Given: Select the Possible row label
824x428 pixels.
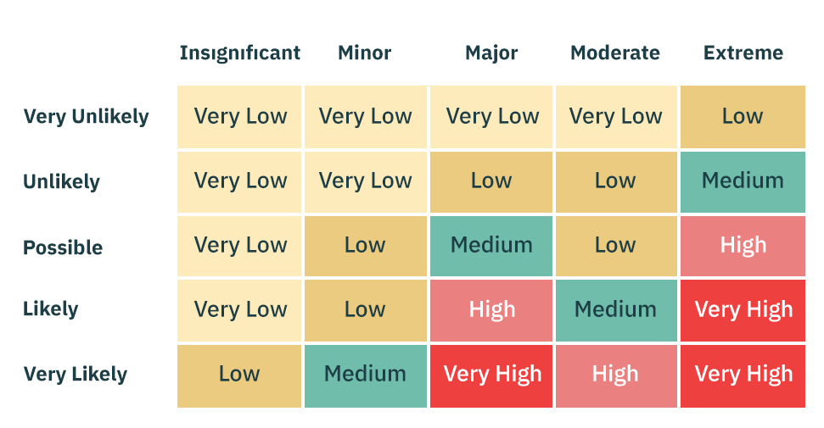Looking at the screenshot, I should coord(63,247).
